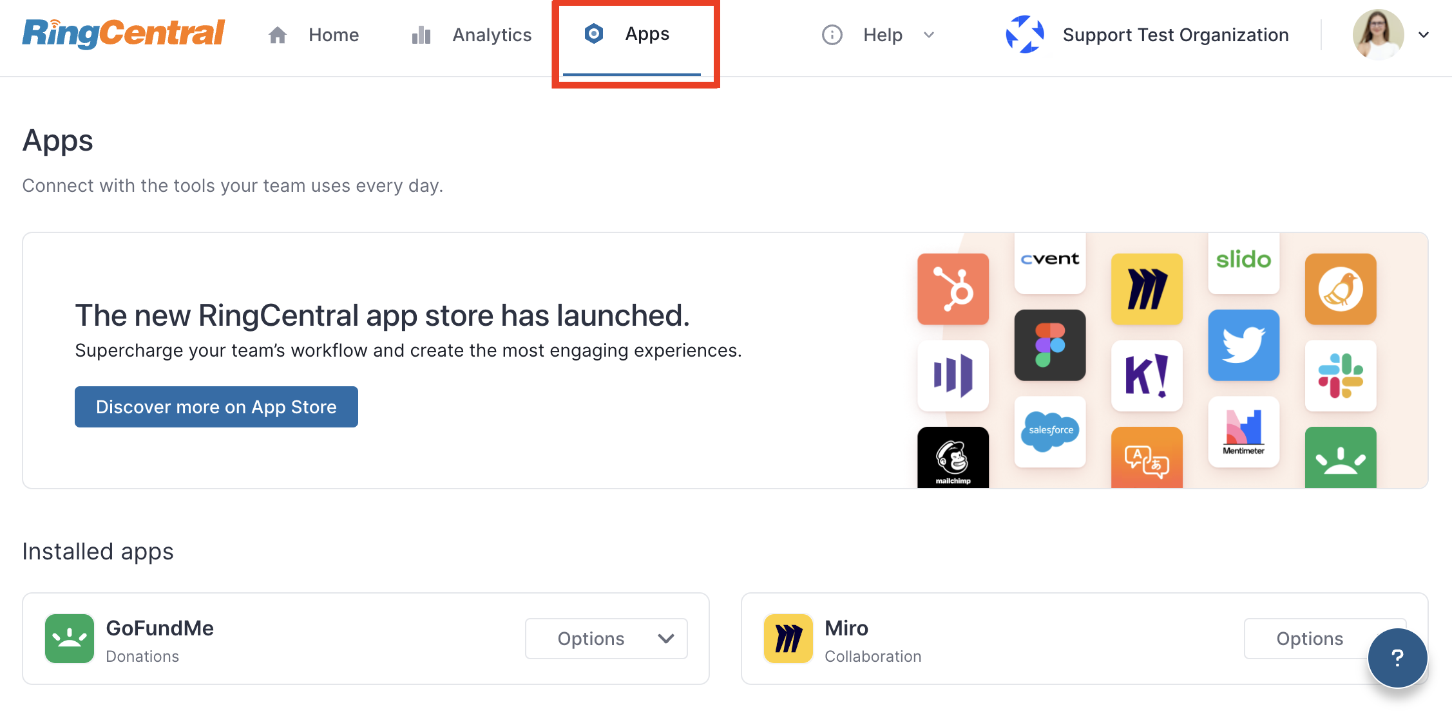Viewport: 1452px width, 712px height.
Task: Click the user profile avatar
Action: [1378, 35]
